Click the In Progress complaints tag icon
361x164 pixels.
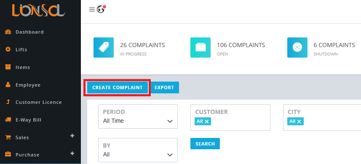104,48
